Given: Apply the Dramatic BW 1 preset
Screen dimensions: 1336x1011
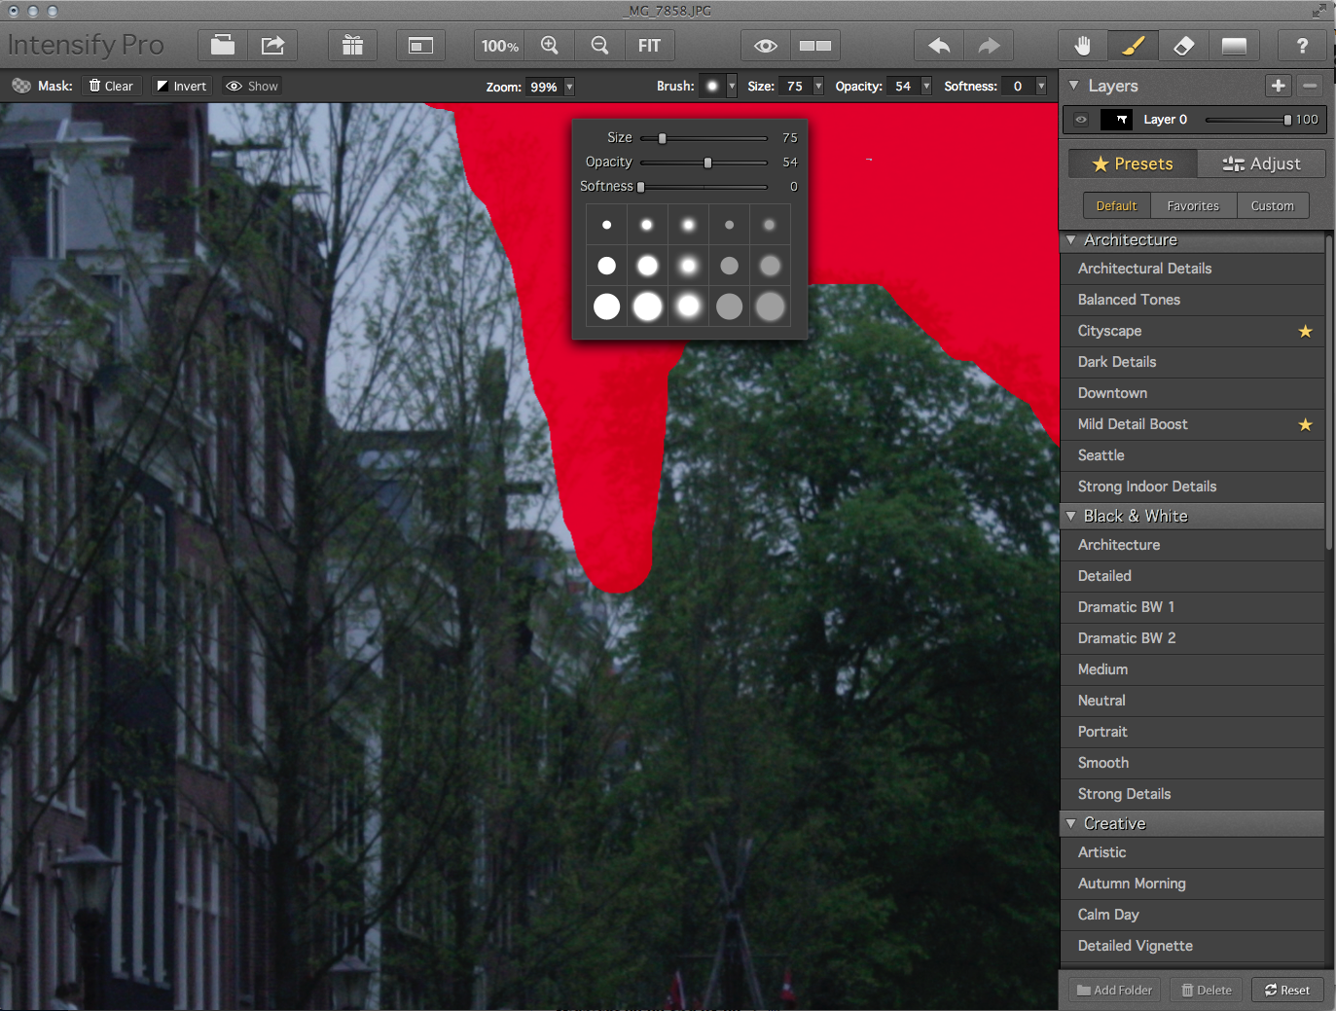Looking at the screenshot, I should pyautogui.click(x=1192, y=607).
